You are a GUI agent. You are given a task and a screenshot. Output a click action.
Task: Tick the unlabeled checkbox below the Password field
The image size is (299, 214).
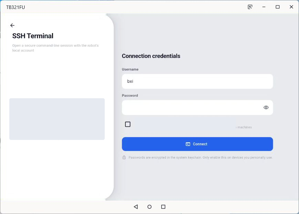pyautogui.click(x=128, y=124)
